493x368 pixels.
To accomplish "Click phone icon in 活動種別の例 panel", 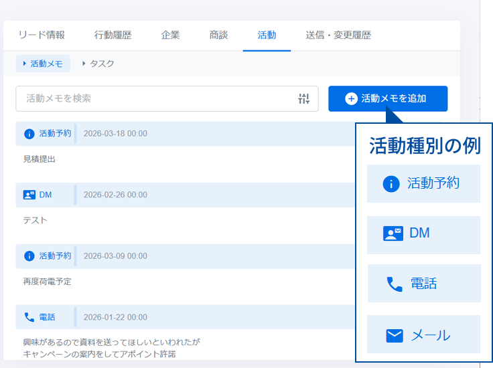I will click(395, 284).
